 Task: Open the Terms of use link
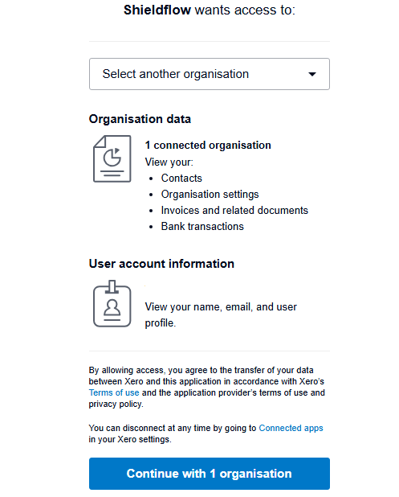(114, 392)
